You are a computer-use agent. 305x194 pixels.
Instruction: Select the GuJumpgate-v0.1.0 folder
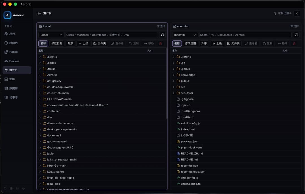click(102, 147)
